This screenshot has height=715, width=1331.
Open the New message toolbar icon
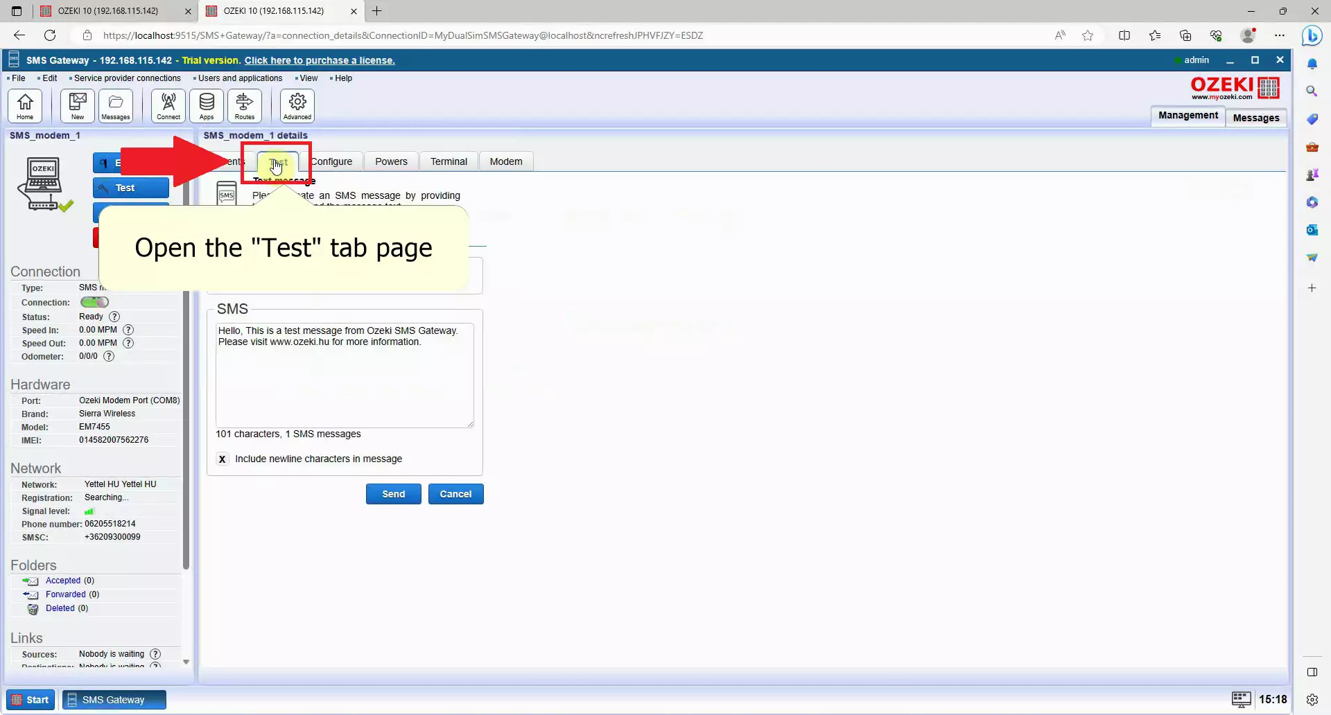pos(78,106)
